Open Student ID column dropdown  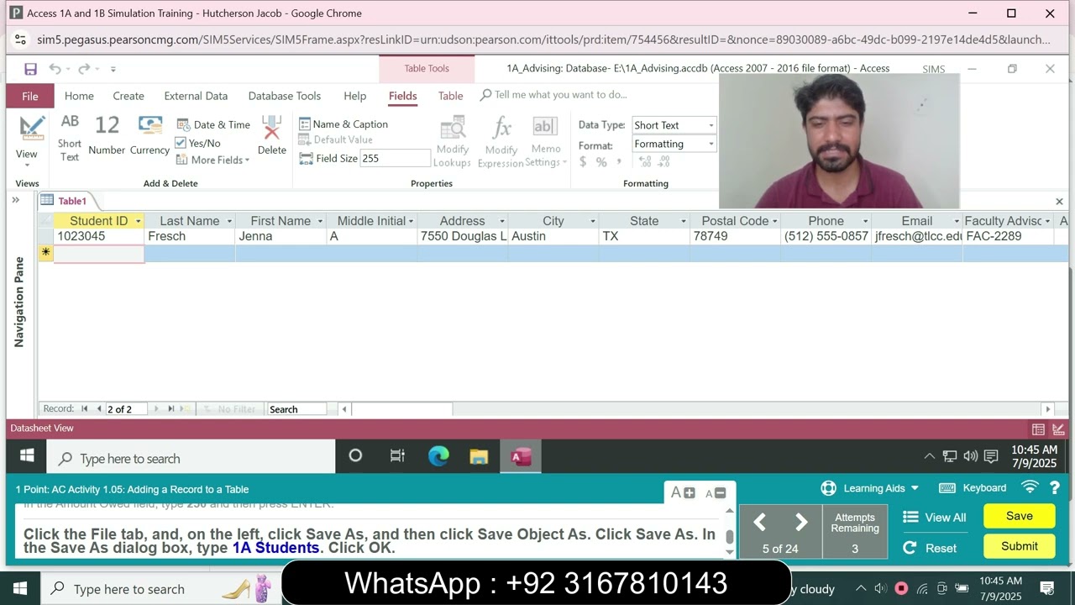point(139,221)
